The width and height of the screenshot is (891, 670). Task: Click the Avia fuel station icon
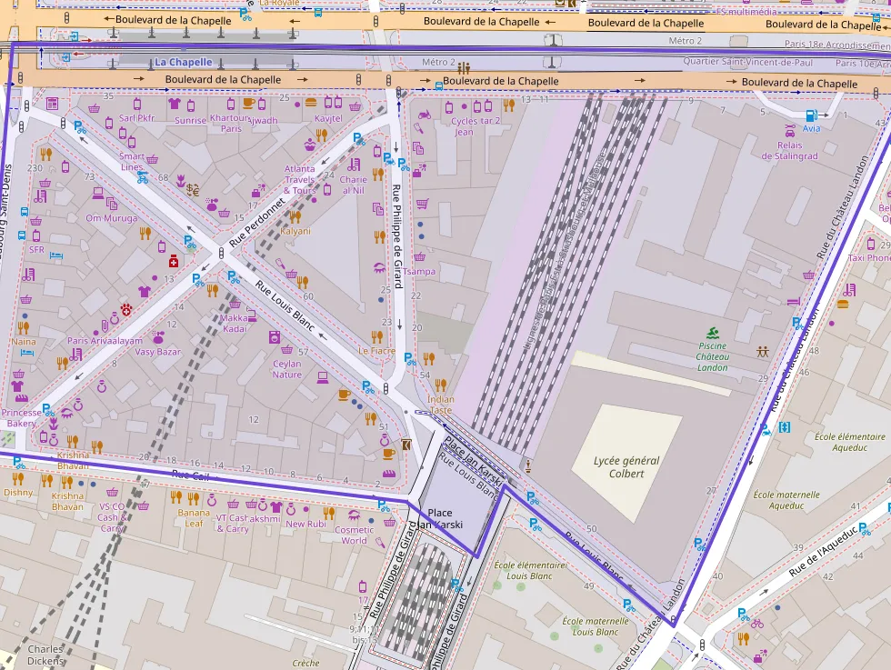pyautogui.click(x=811, y=115)
